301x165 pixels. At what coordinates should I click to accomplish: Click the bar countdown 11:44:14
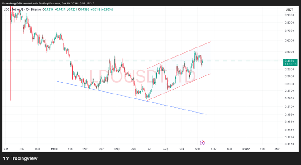(x=290, y=64)
